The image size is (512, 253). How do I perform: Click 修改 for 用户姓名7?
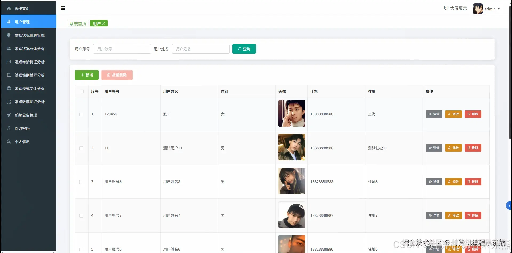453,215
